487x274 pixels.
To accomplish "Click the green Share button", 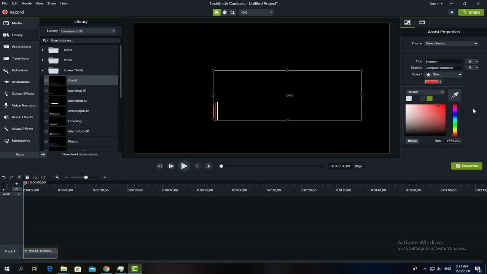I will click(x=471, y=12).
